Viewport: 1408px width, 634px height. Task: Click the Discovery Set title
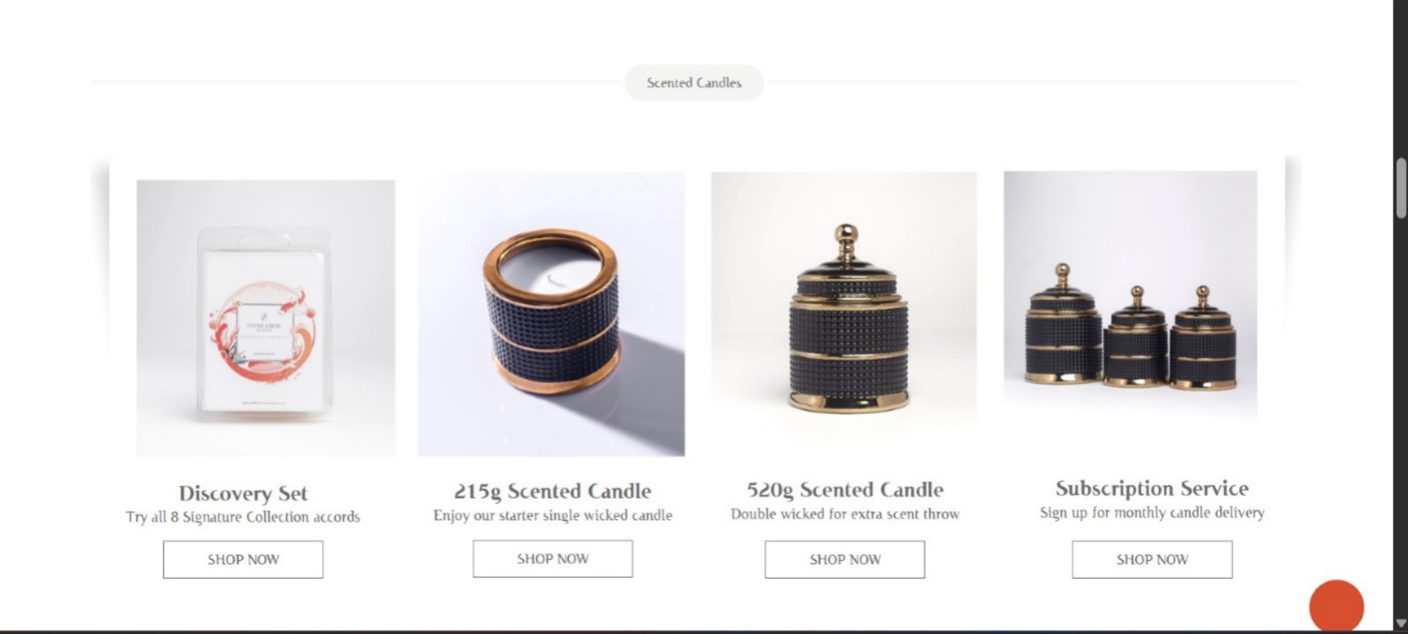point(243,493)
